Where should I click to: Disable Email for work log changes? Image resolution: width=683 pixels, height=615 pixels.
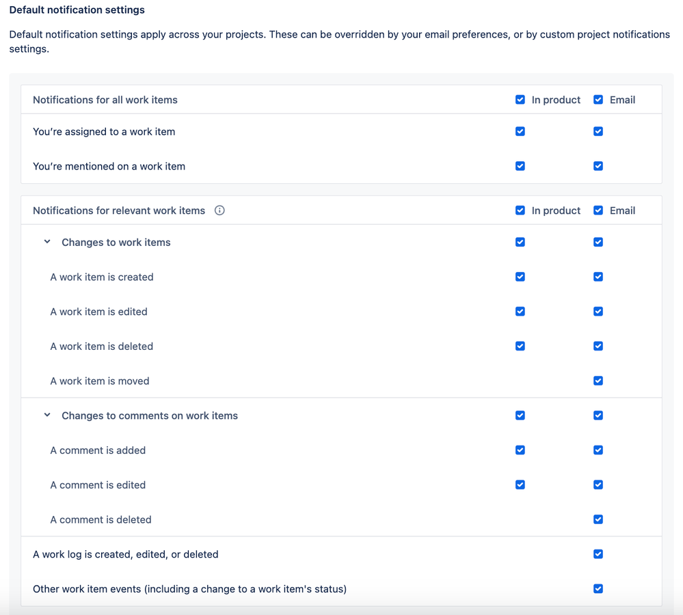coord(598,554)
